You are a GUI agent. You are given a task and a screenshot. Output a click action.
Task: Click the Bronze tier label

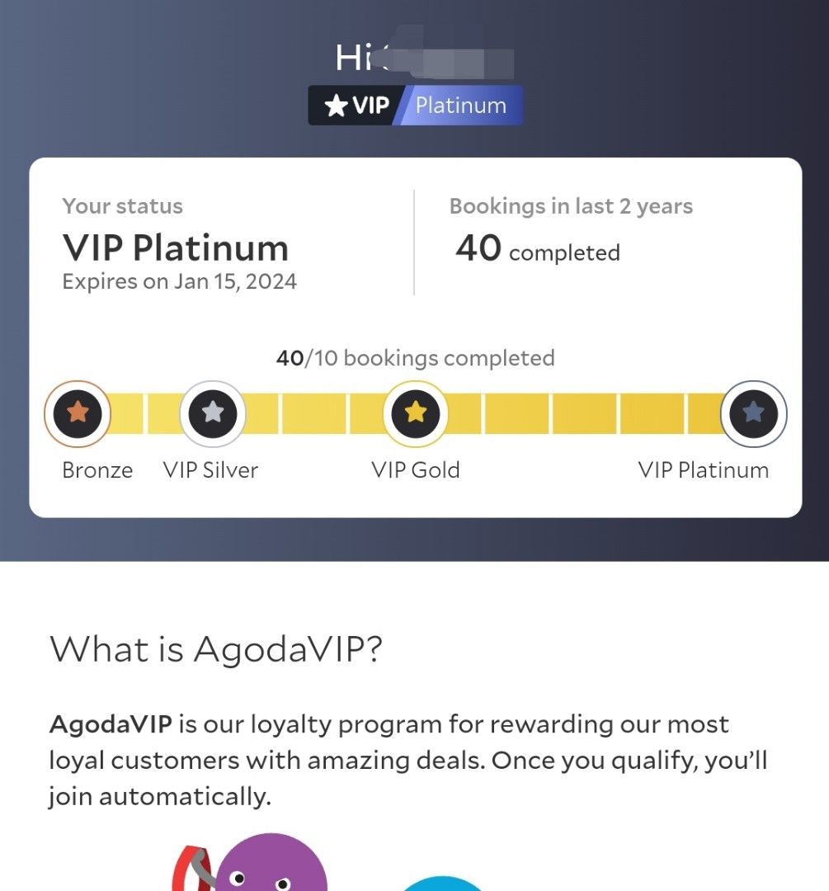click(x=97, y=470)
